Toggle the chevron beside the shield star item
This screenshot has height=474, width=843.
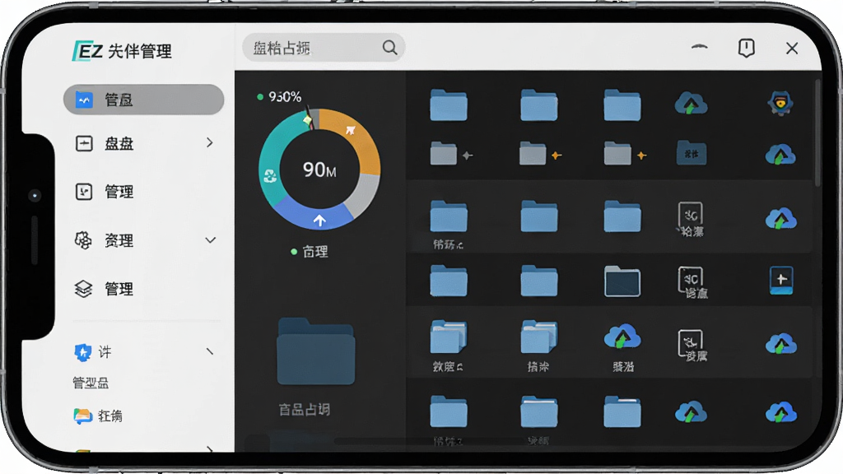(x=210, y=351)
